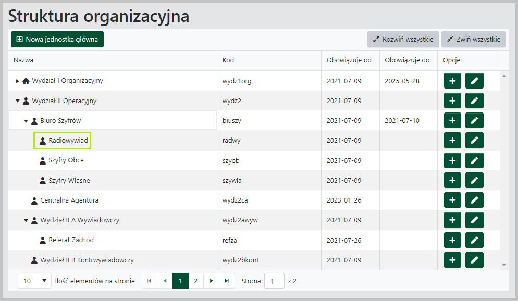Add a subunit under Wydział I Organizacyjny
Screen dimensions: 518x301
click(x=452, y=80)
